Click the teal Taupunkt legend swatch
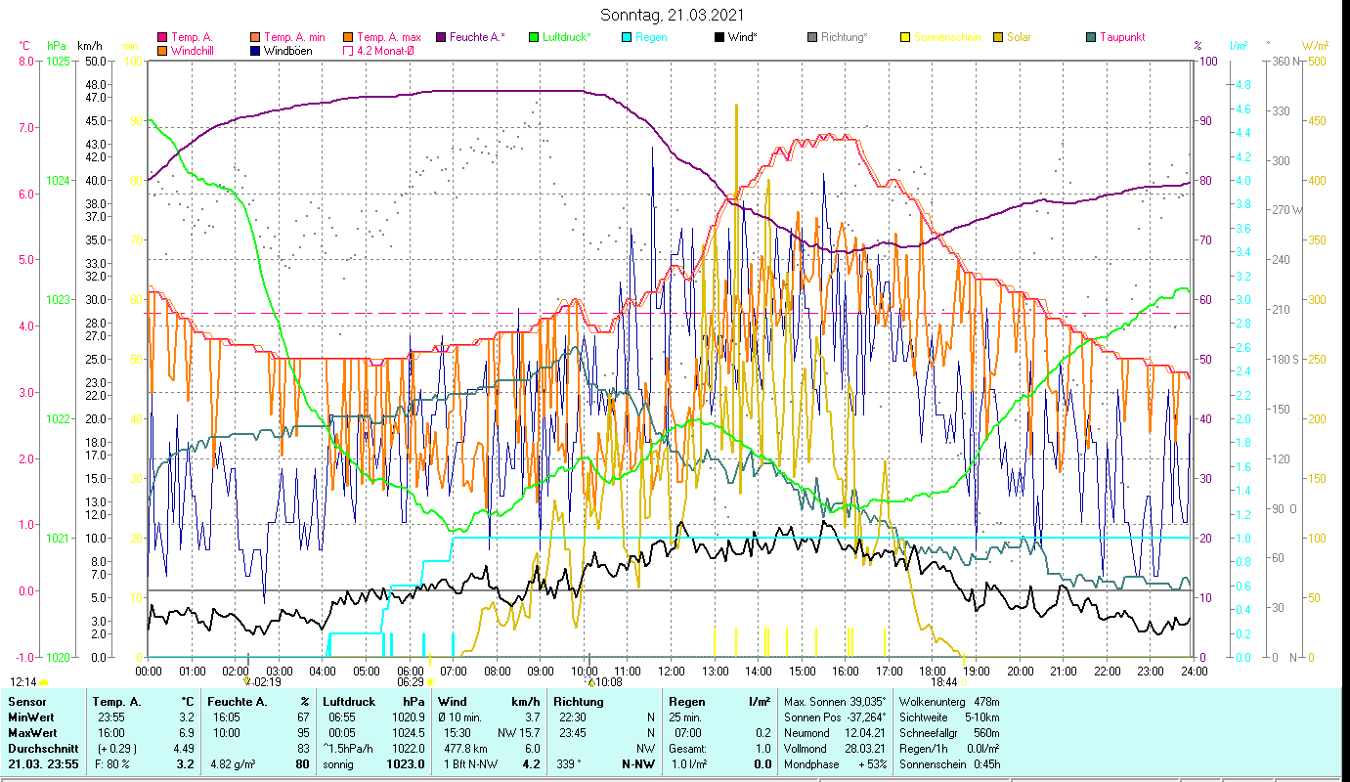This screenshot has height=782, width=1350. 1091,38
